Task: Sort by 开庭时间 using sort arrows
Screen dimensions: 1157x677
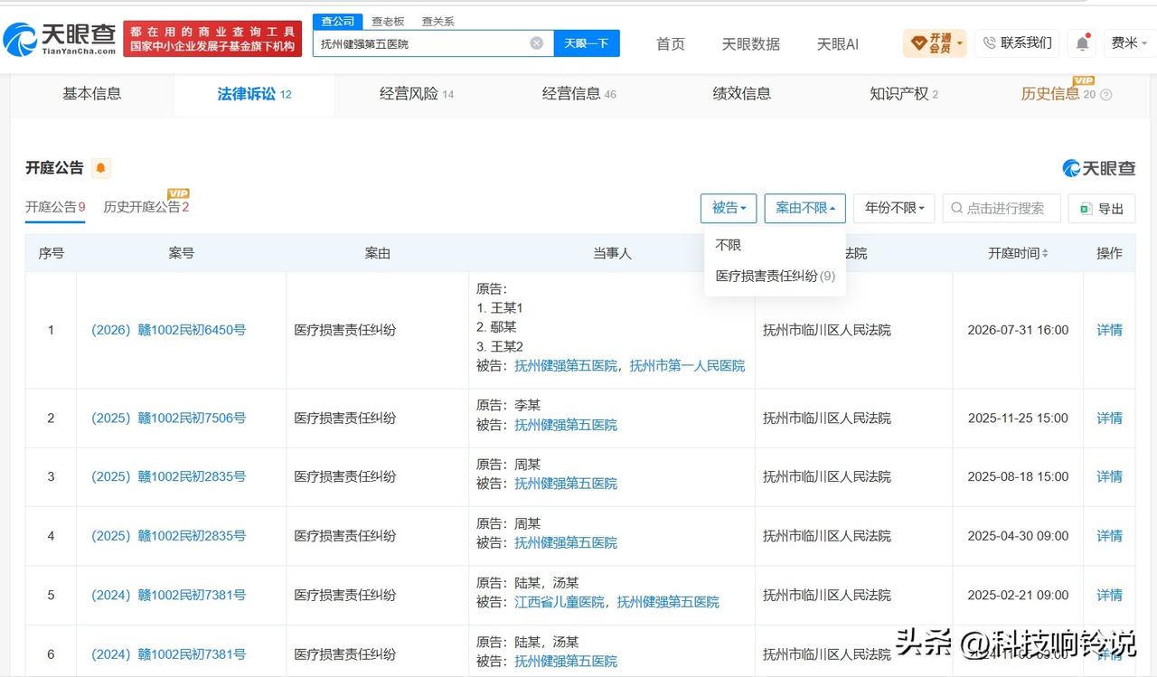Action: point(1045,254)
